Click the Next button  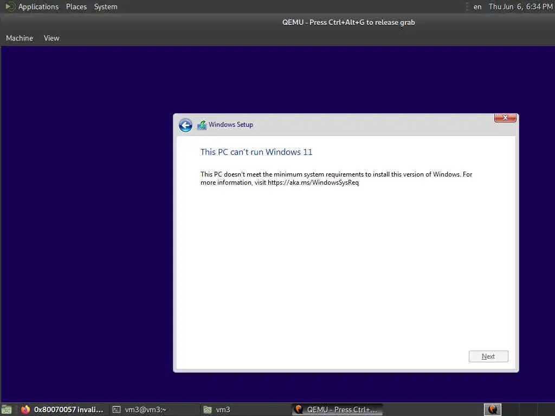point(488,356)
